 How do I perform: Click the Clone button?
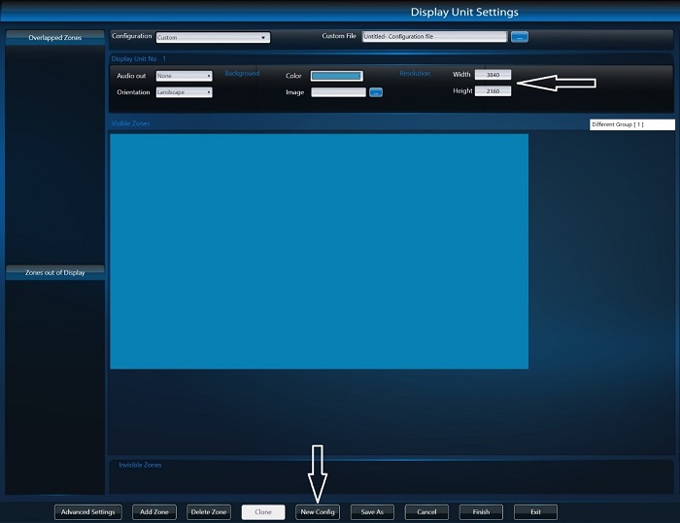263,512
